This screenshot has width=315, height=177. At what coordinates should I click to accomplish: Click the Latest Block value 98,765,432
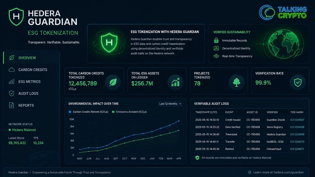point(17,143)
